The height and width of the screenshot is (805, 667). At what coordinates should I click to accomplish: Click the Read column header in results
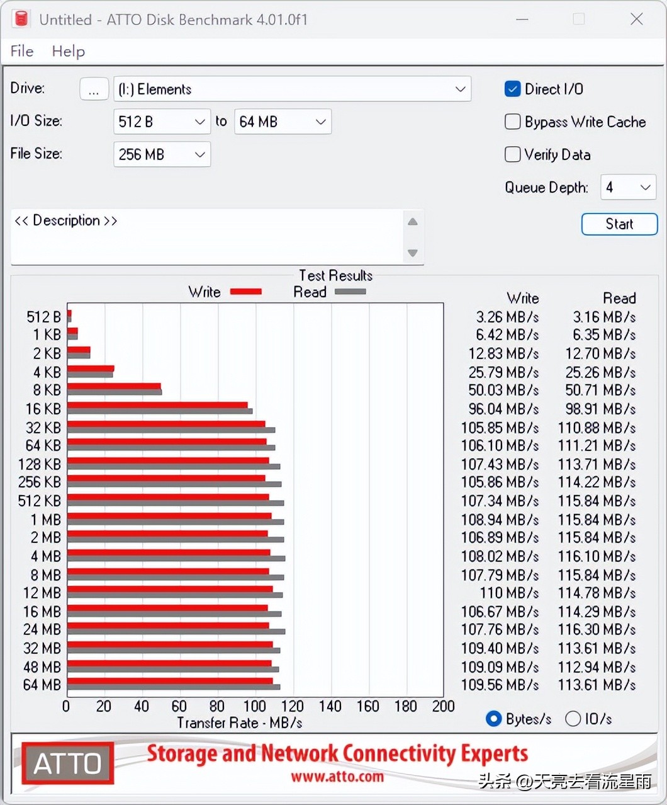pos(619,298)
